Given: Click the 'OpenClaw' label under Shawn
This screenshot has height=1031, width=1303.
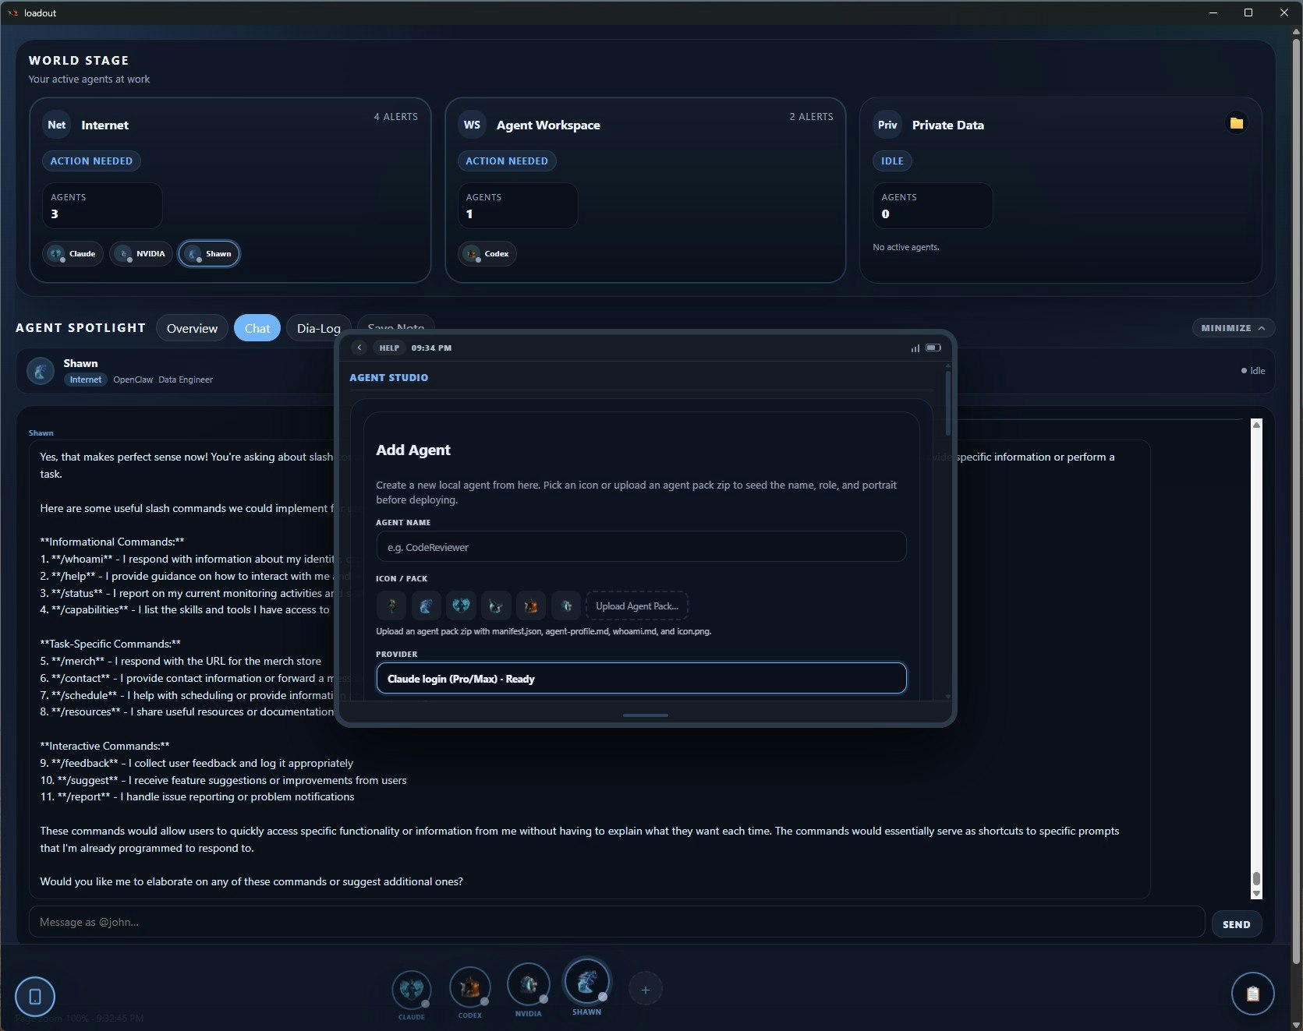Looking at the screenshot, I should (133, 380).
